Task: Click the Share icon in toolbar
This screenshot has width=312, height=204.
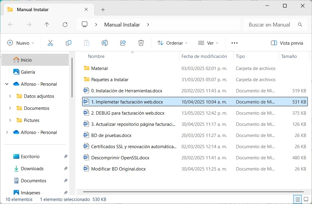Action: point(123,43)
